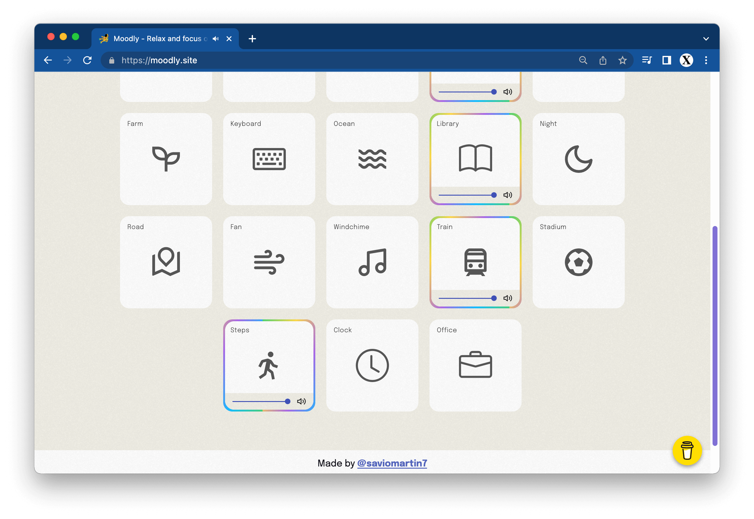Mute the Moodly tab audio indicator
This screenshot has width=754, height=519.
pyautogui.click(x=216, y=39)
